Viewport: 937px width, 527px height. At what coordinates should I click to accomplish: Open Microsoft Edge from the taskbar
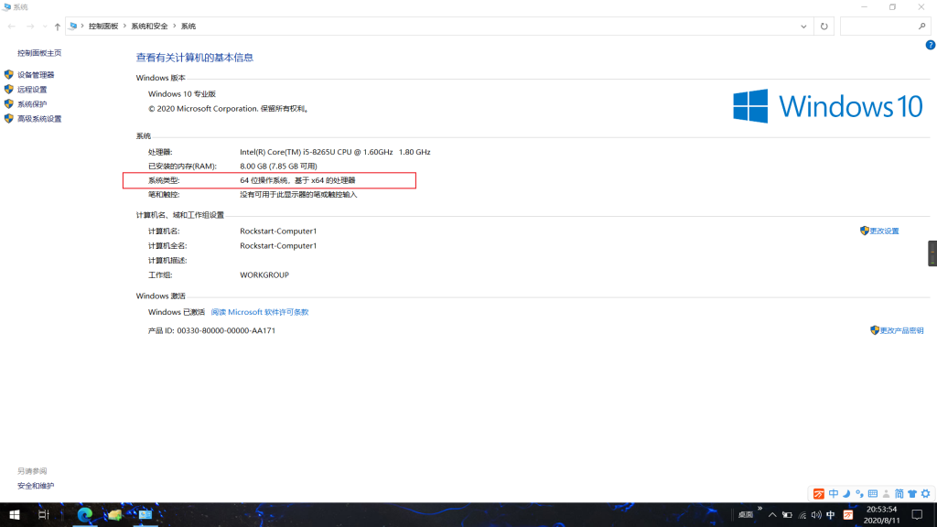[x=85, y=514]
